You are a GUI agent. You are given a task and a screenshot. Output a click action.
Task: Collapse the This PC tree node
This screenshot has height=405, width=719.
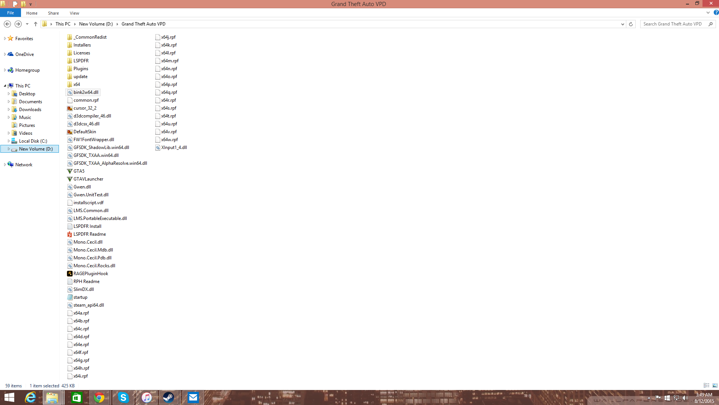click(5, 86)
